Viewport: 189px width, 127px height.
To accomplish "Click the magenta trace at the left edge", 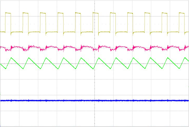I will tap(2, 47).
